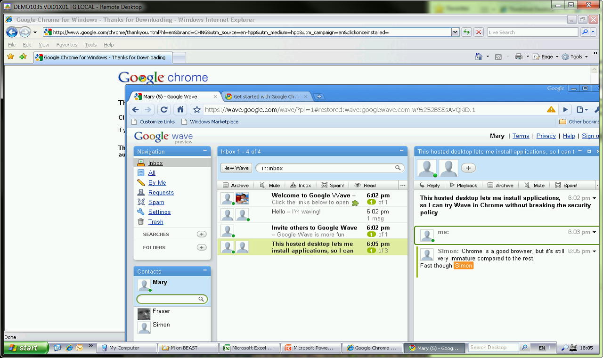Open a new tab in Chrome
The height and width of the screenshot is (358, 603).
click(319, 97)
